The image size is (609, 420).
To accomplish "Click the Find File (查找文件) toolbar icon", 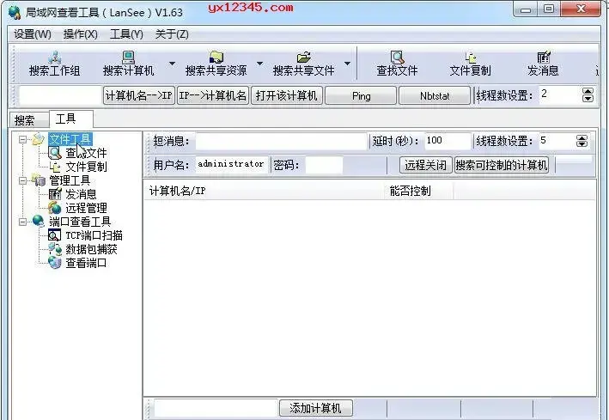I will tap(397, 58).
